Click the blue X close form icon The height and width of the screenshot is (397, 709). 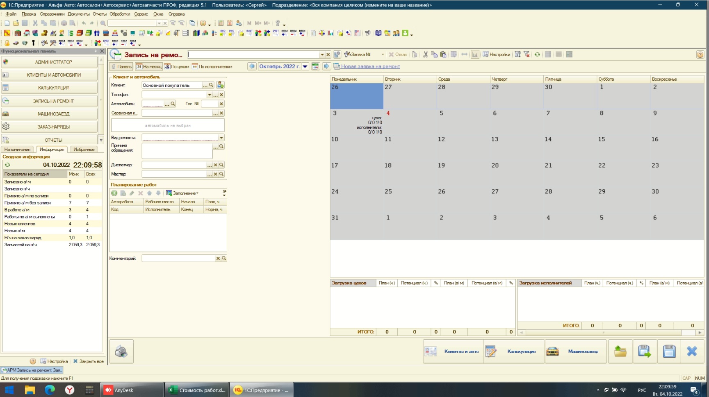[692, 352]
